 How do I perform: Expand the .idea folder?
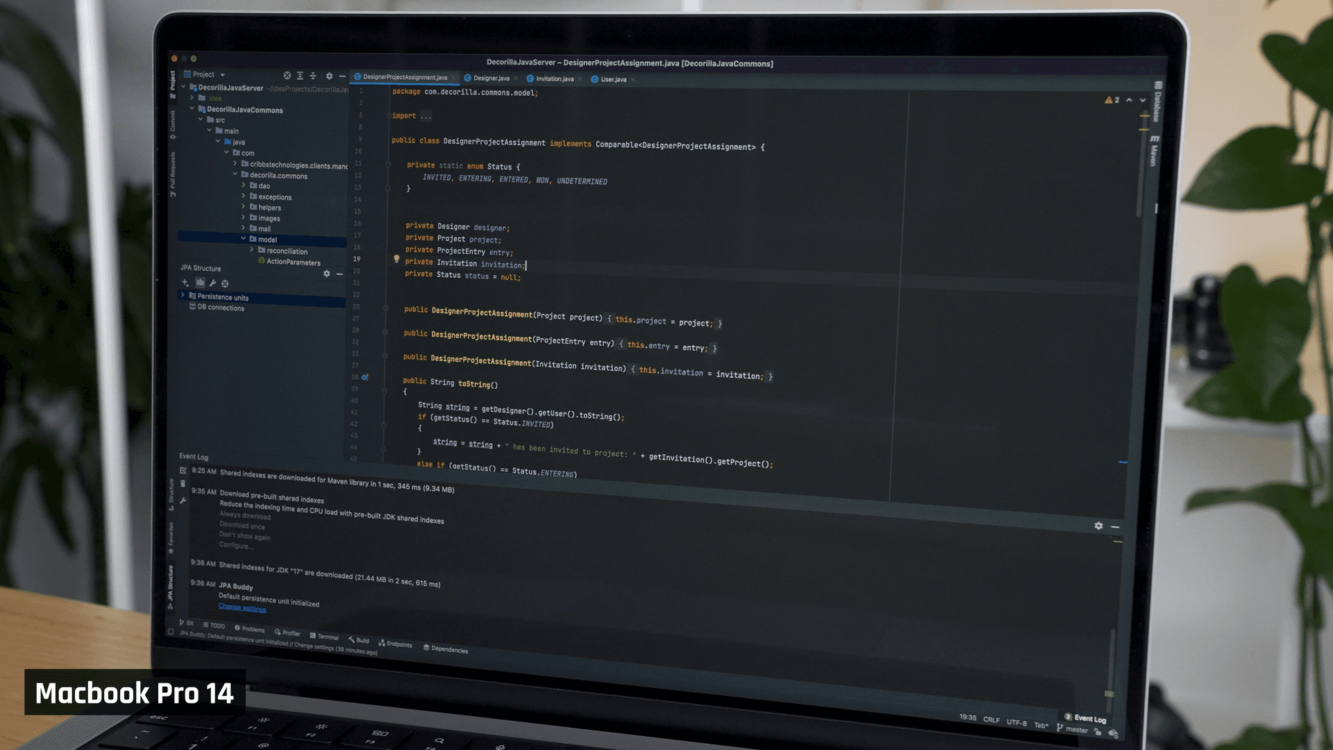coord(192,98)
